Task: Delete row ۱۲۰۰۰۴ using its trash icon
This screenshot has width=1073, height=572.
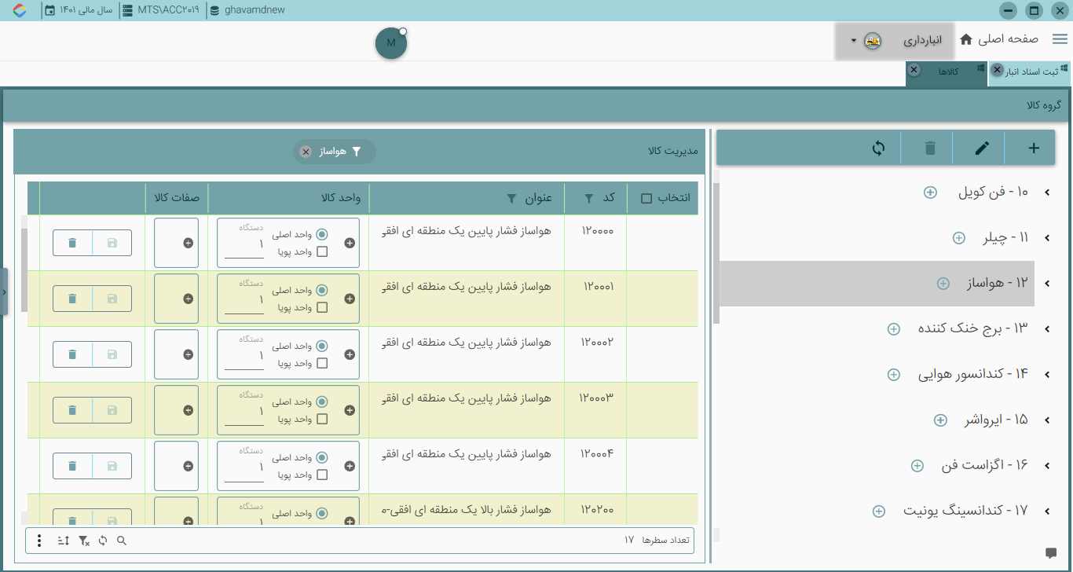Action: pos(72,466)
